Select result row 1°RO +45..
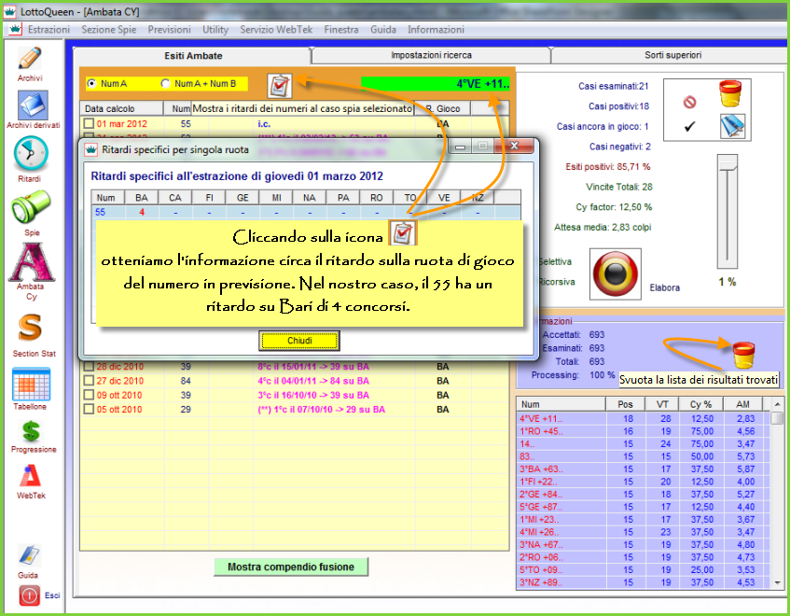The width and height of the screenshot is (790, 616). point(644,431)
